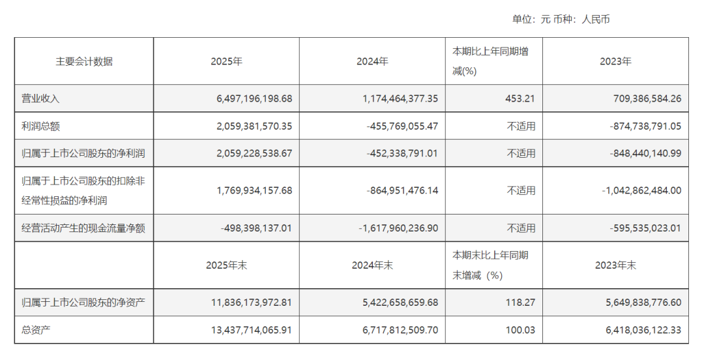Image resolution: width=704 pixels, height=356 pixels.
Task: Click 2025 revenue value 6,497,196,198.68
Action: point(254,98)
